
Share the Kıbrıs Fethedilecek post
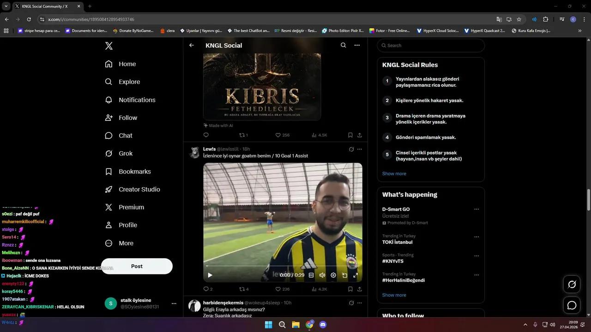click(360, 135)
